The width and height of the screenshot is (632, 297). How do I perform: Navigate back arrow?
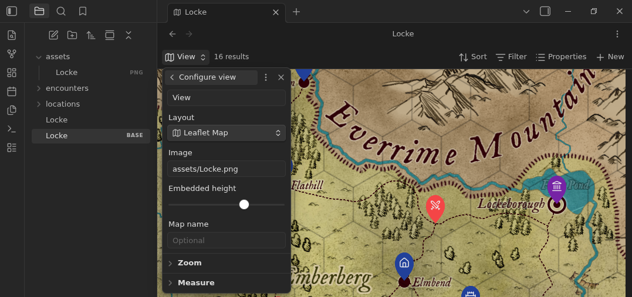point(173,34)
